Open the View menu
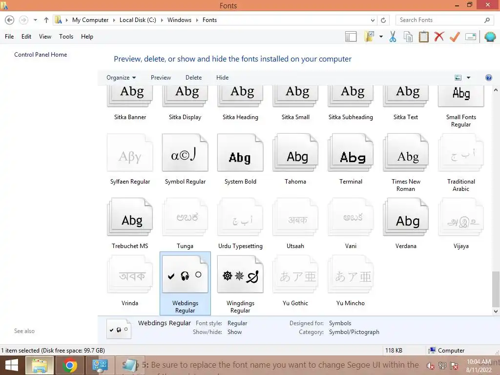 pyautogui.click(x=45, y=37)
